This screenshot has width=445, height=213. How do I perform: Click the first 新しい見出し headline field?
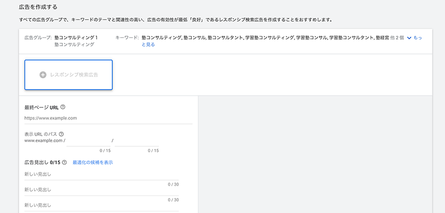click(102, 175)
